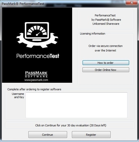
Task: Click the Register button
Action: point(91,135)
